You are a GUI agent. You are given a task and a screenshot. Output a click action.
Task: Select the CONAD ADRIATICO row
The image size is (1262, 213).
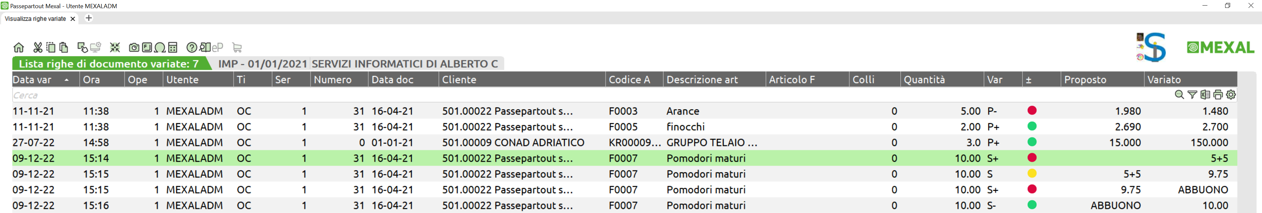513,143
